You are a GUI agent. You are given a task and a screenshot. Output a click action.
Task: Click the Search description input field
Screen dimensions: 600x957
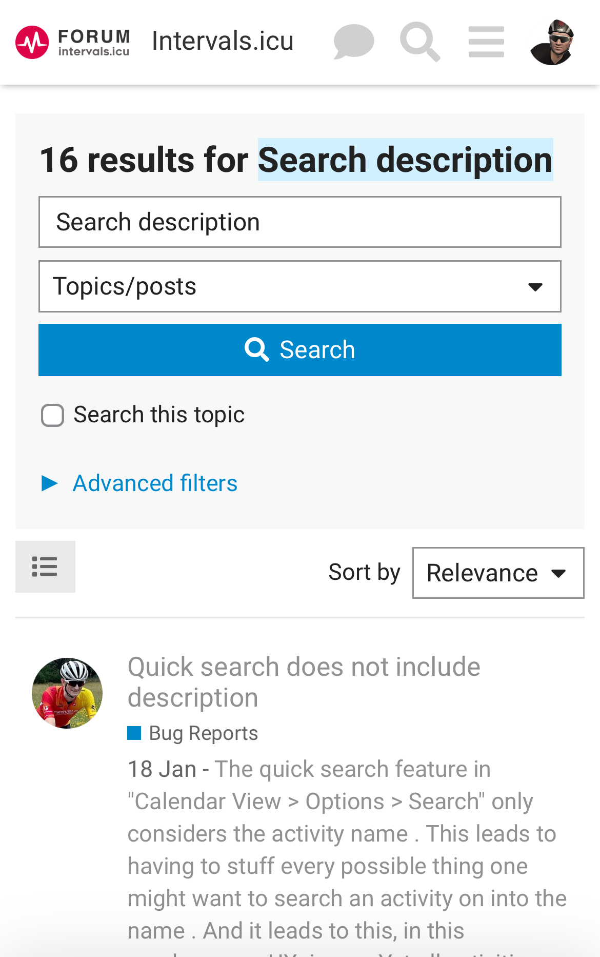point(300,222)
